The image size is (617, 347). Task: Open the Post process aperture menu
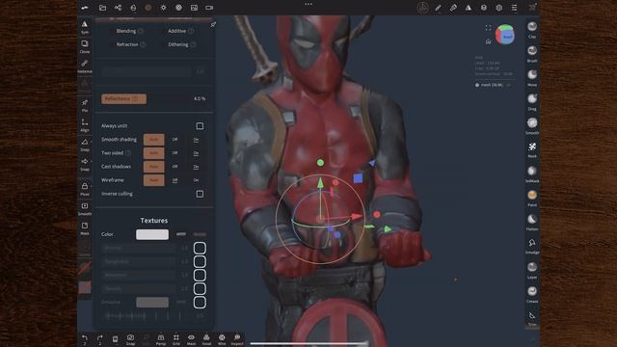pos(178,8)
